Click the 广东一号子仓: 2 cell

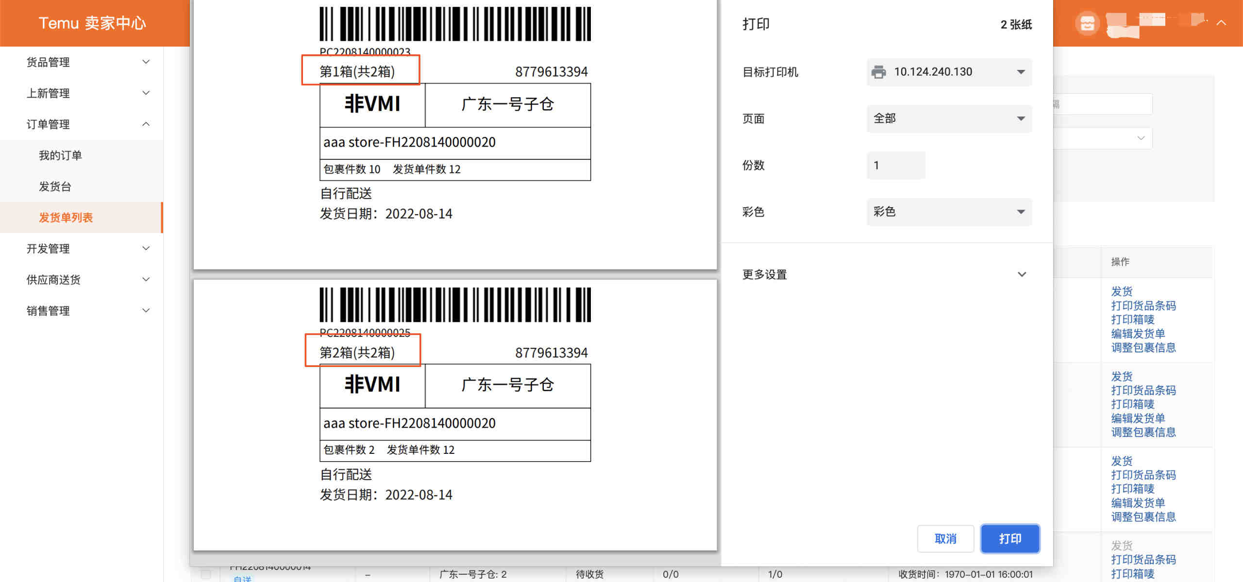point(473,574)
